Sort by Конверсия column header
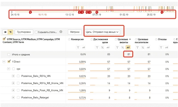Viewport: 178px width, 107px height. click(x=77, y=39)
